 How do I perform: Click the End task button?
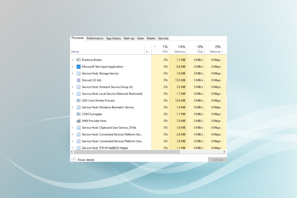[x=218, y=160]
